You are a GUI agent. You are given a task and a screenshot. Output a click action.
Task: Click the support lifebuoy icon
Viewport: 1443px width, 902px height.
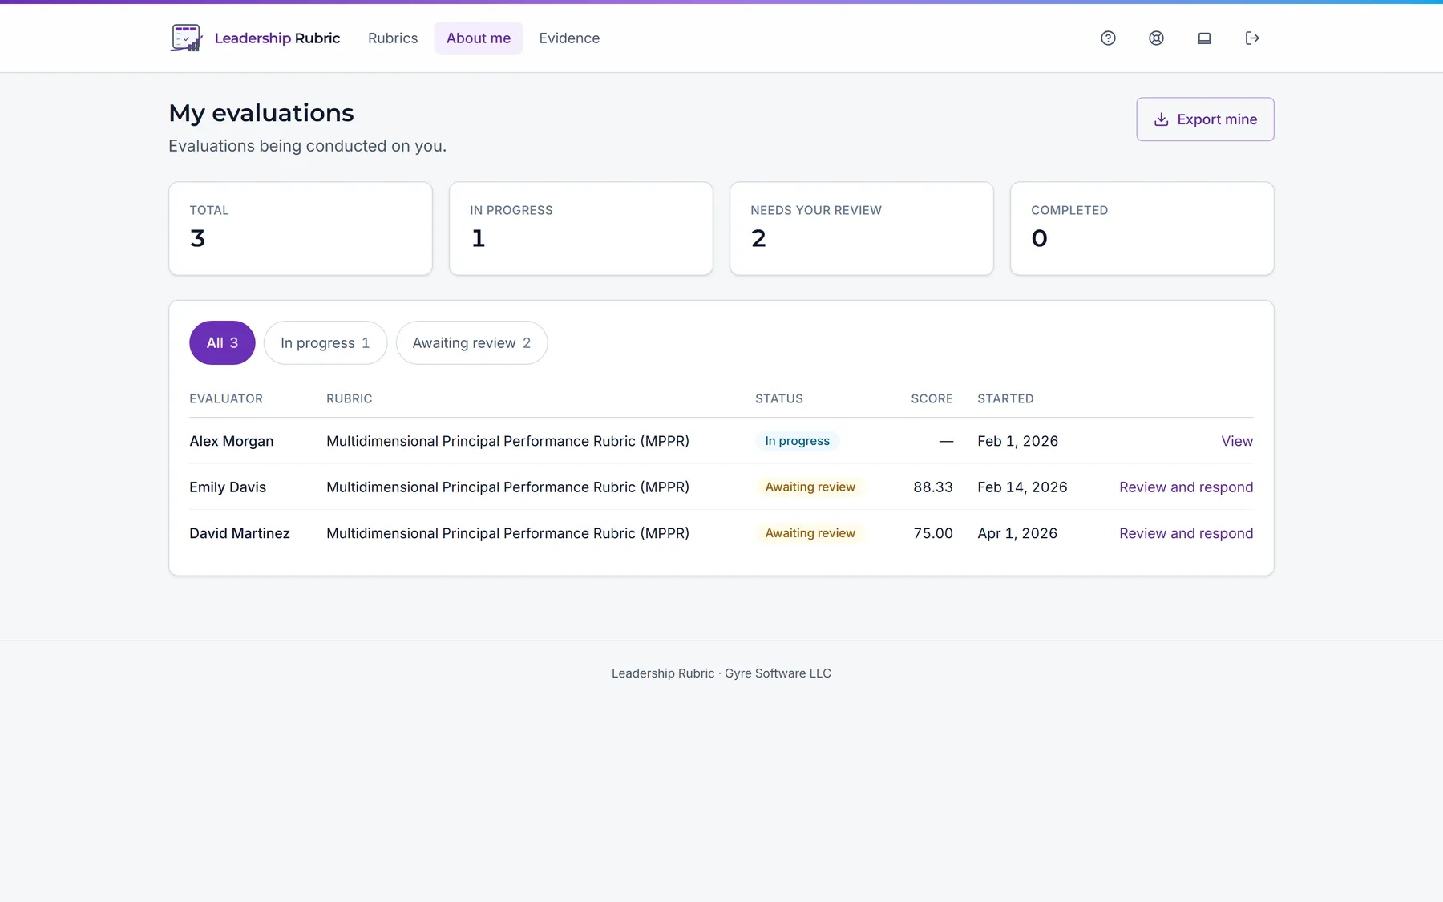point(1156,38)
